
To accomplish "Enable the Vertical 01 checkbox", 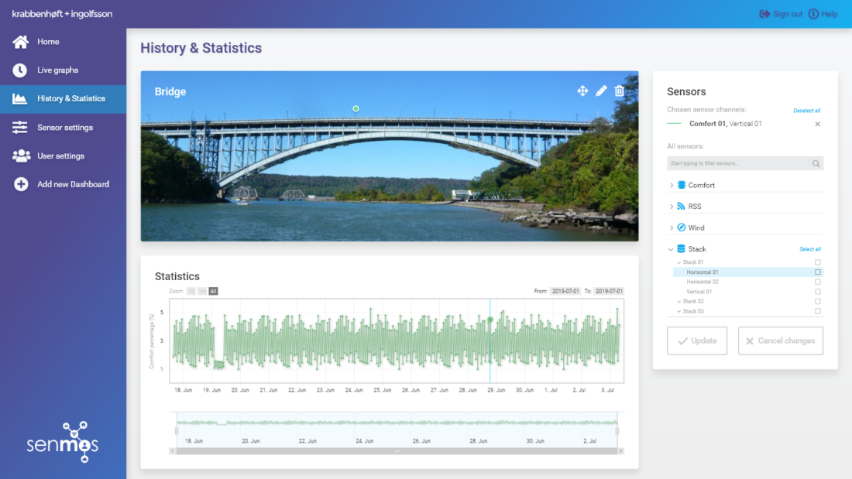I will coord(817,292).
